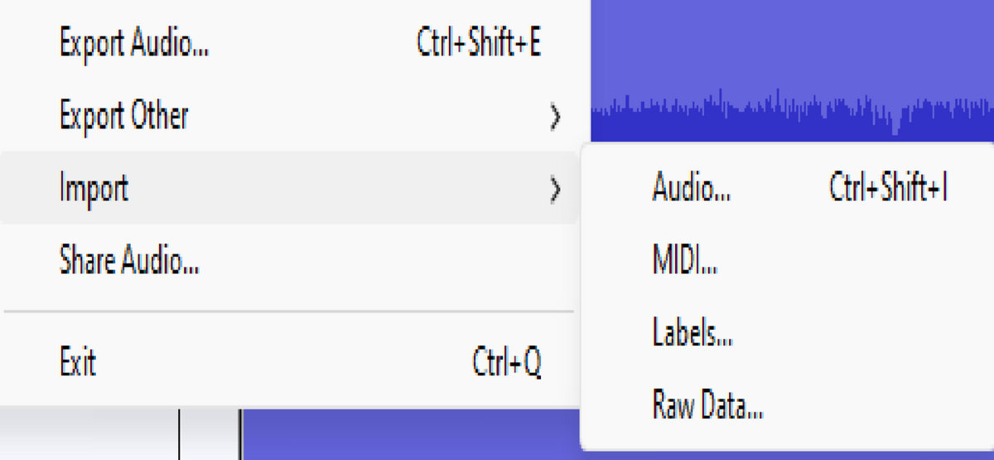Click the Ctrl+Shift+E shortcut label
The width and height of the screenshot is (994, 460).
[x=479, y=43]
